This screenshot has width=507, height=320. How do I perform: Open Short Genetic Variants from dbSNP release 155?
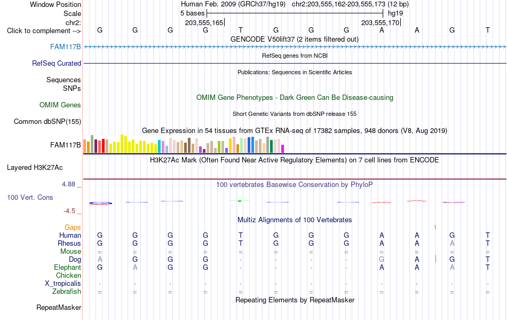(x=295, y=114)
